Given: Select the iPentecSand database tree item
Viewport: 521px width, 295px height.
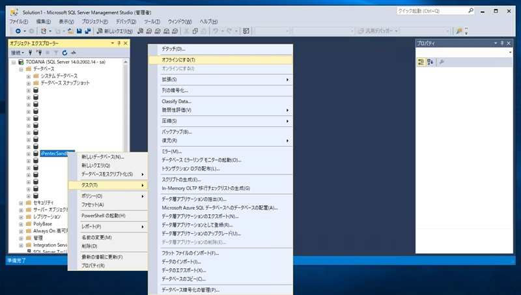Looking at the screenshot, I should (x=54, y=154).
